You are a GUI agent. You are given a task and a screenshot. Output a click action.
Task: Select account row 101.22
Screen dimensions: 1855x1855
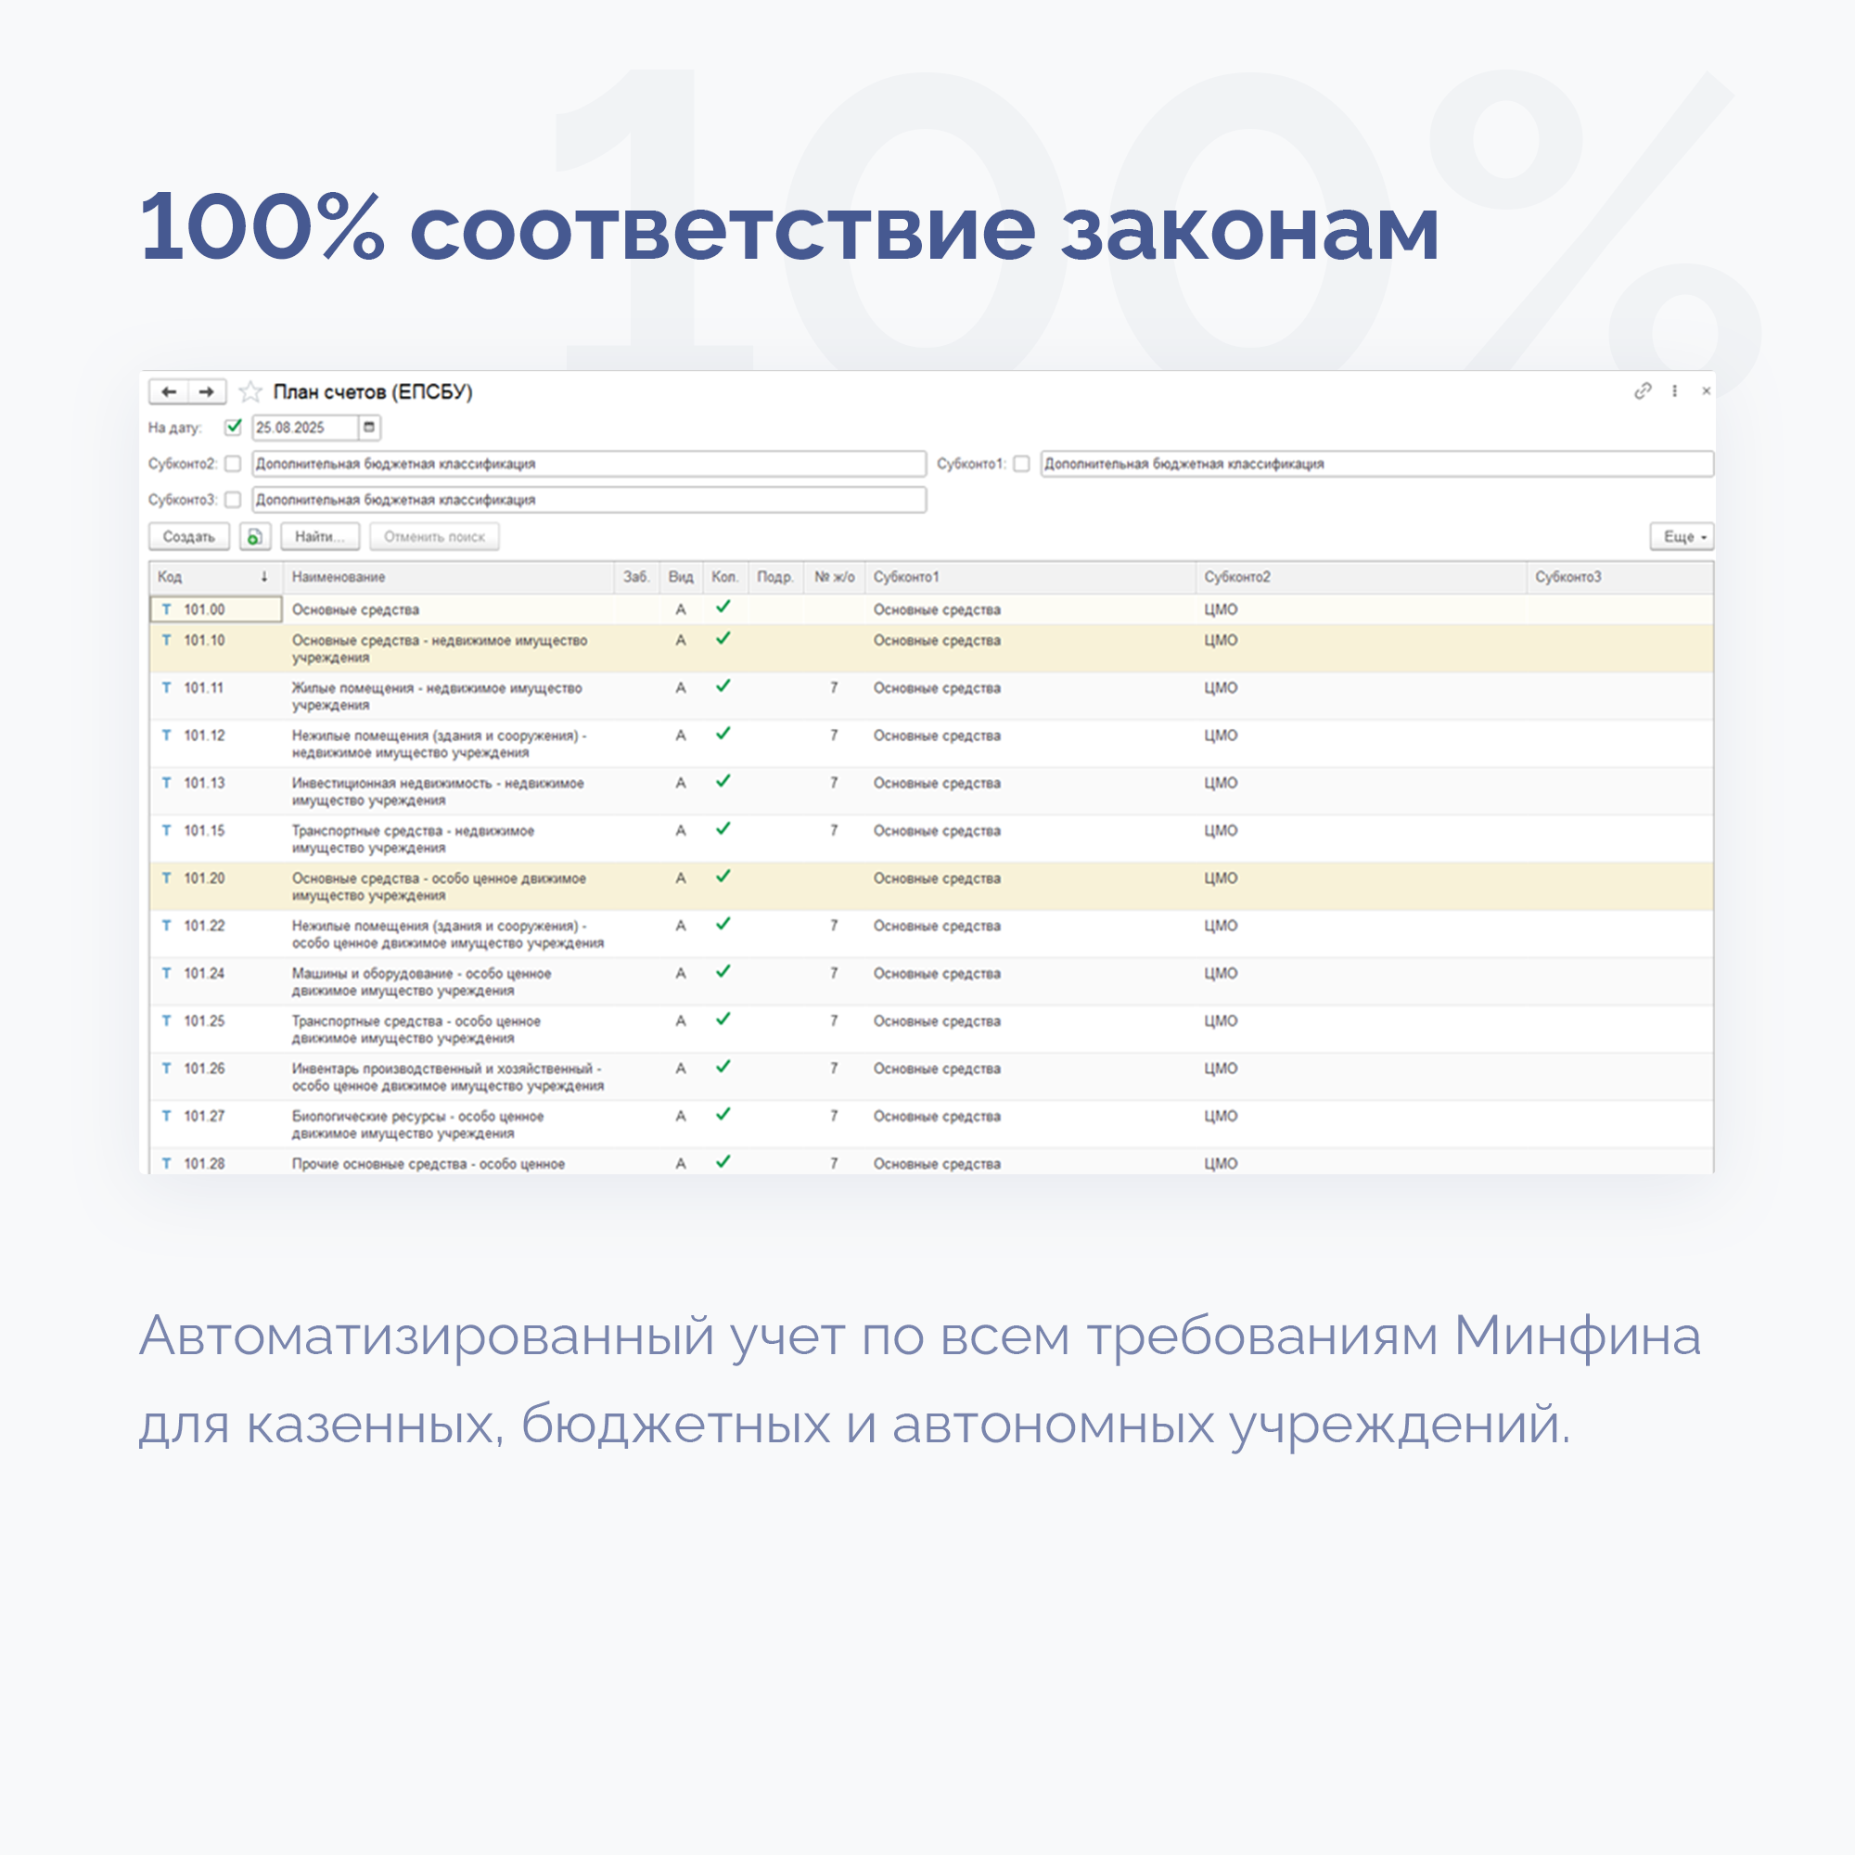click(931, 934)
